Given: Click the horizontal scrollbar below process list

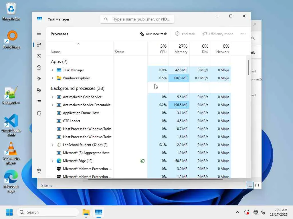Looking at the screenshot, I should [155, 180].
